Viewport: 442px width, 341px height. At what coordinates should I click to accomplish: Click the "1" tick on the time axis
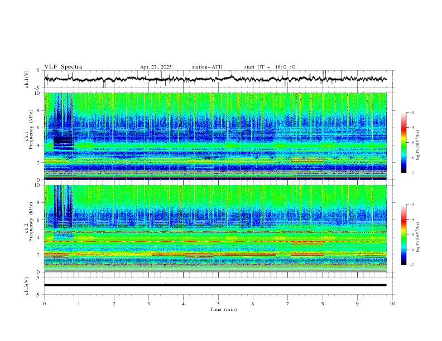[79, 304]
